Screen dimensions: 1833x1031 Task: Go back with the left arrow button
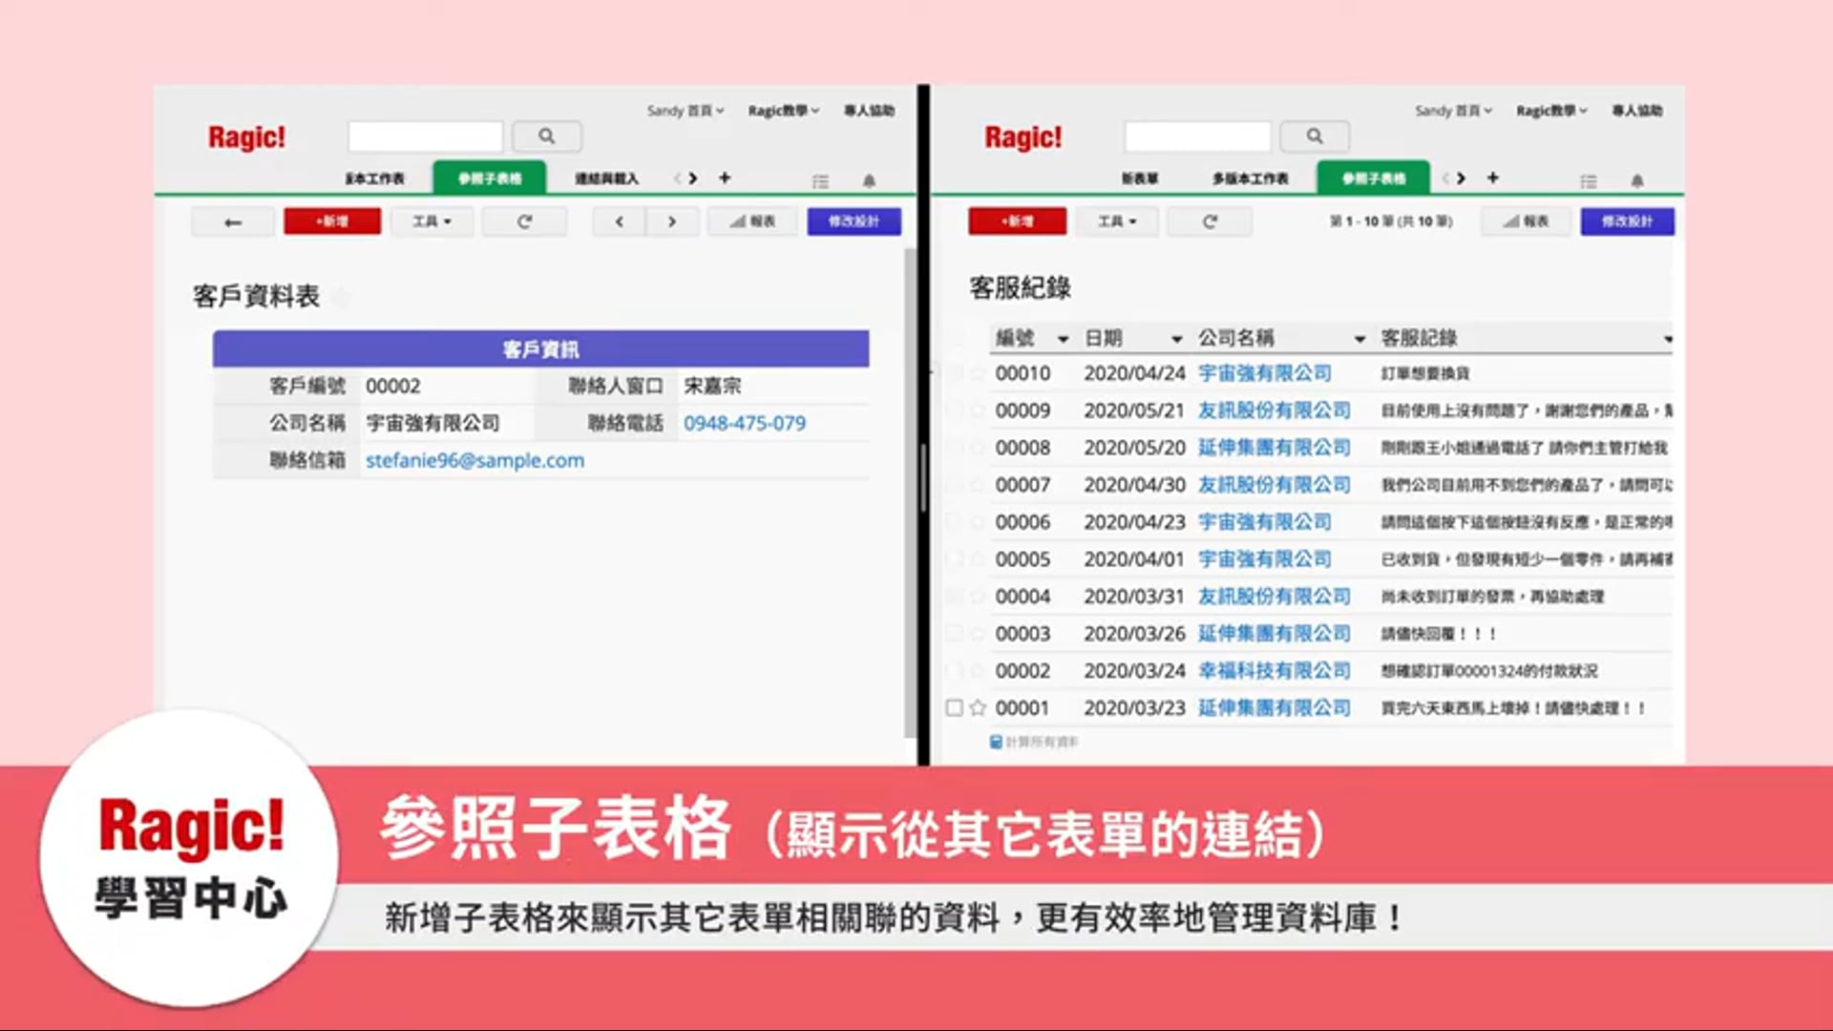click(233, 221)
